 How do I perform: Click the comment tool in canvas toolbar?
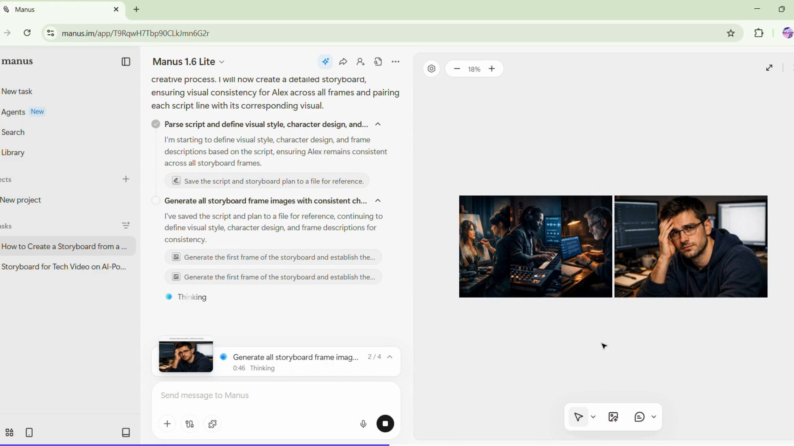(639, 417)
